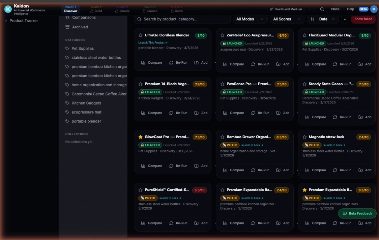The image size is (379, 240).
Task: Click the 8/10 score on UltraGo card
Action: pyautogui.click(x=201, y=35)
